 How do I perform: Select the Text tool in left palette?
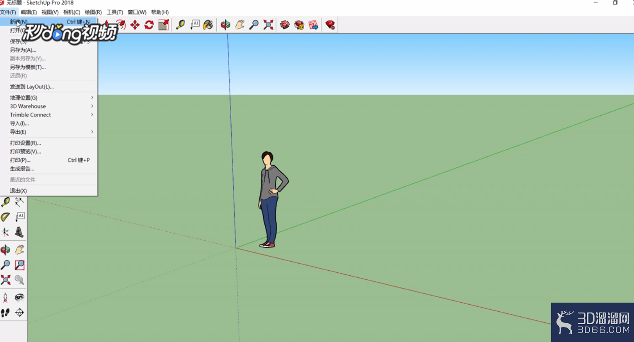pos(19,217)
